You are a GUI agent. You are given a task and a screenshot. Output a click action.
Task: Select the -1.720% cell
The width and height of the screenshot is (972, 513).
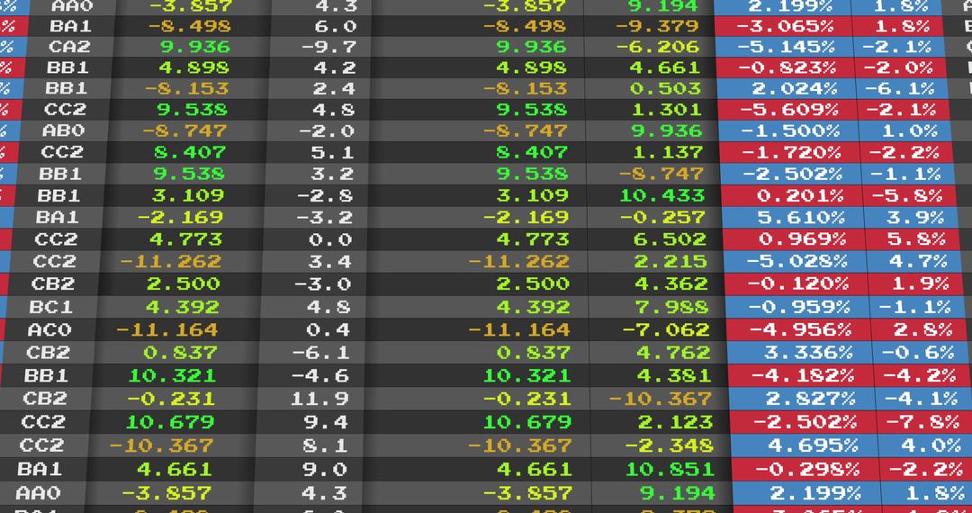(x=790, y=152)
